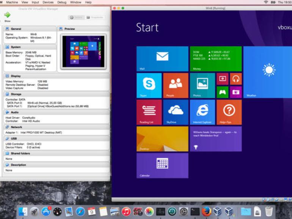
Task: Open Launchpad rocket icon in Dock
Action: click(35, 211)
